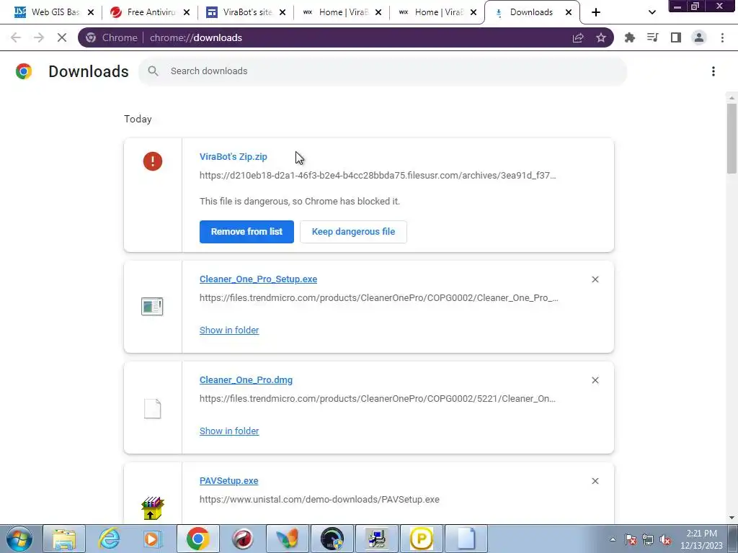Stop loading with the X button
The height and width of the screenshot is (553, 738).
click(x=62, y=37)
